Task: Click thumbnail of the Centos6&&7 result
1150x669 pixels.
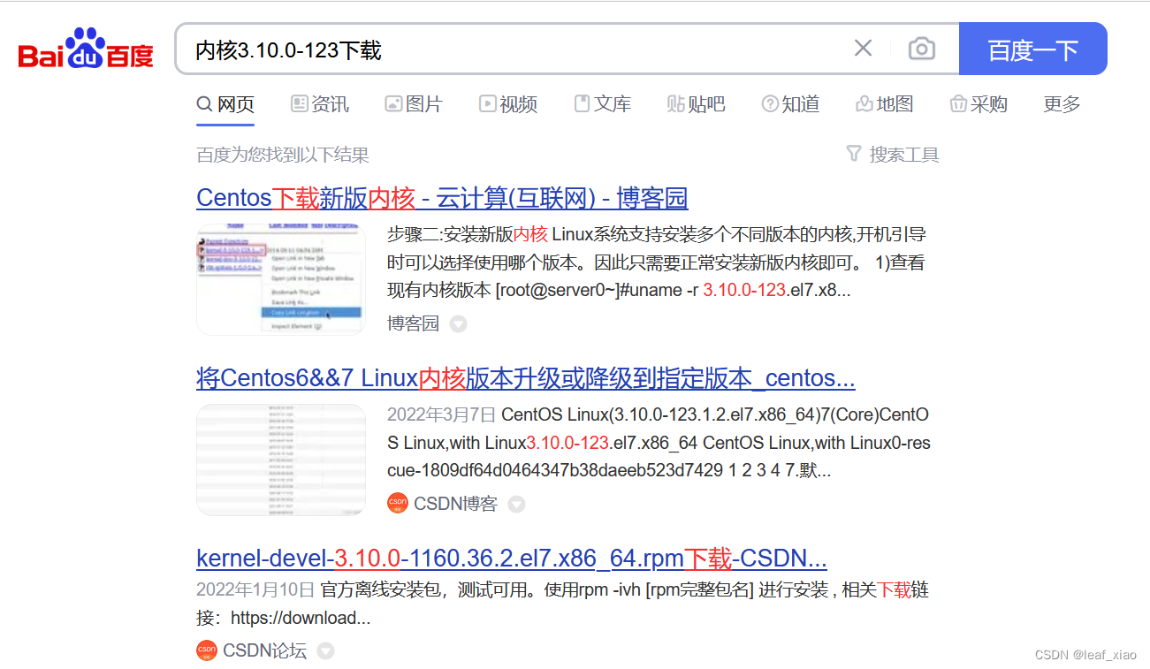Action: [281, 460]
